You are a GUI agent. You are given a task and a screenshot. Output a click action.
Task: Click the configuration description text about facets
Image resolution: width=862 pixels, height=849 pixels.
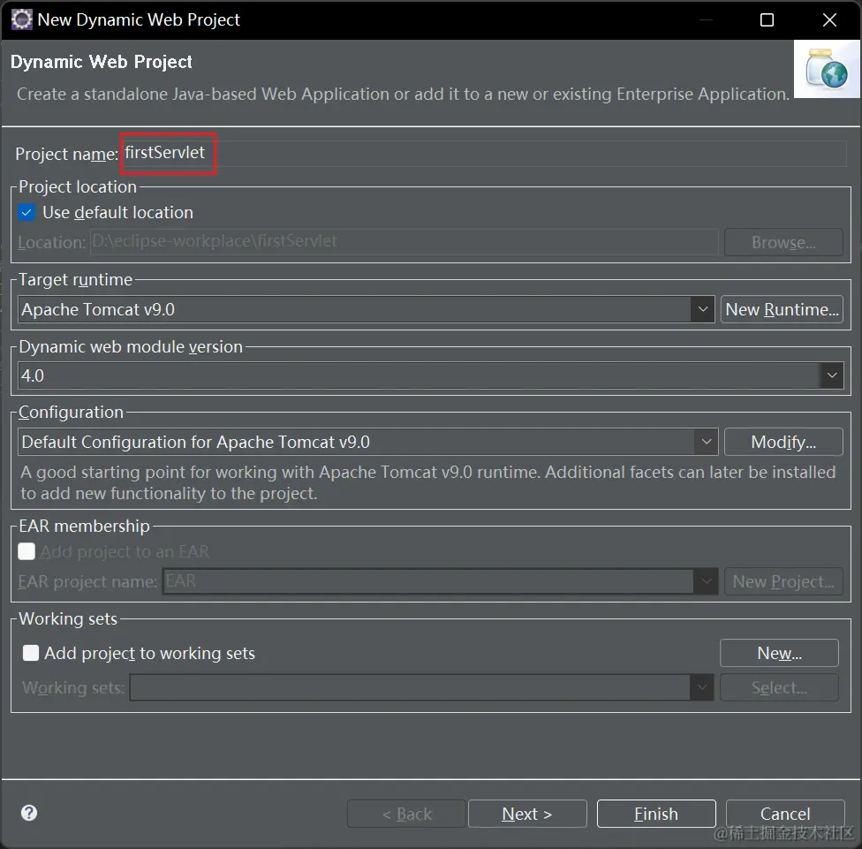427,482
